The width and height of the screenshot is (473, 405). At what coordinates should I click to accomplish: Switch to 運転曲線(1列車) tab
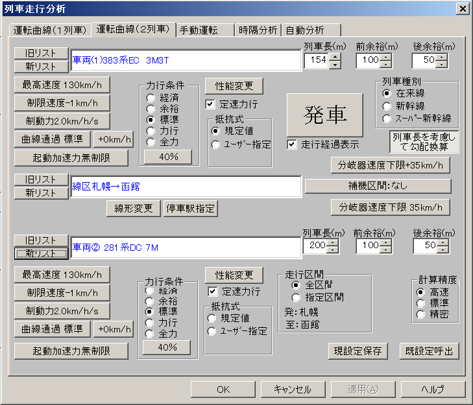[x=50, y=30]
